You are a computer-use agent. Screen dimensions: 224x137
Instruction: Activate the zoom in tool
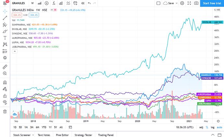click(x=5, y=74)
